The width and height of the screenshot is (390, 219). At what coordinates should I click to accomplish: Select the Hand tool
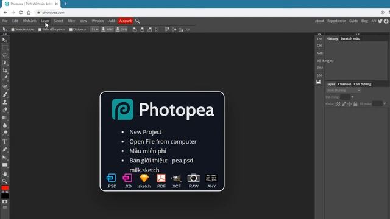tap(5, 173)
